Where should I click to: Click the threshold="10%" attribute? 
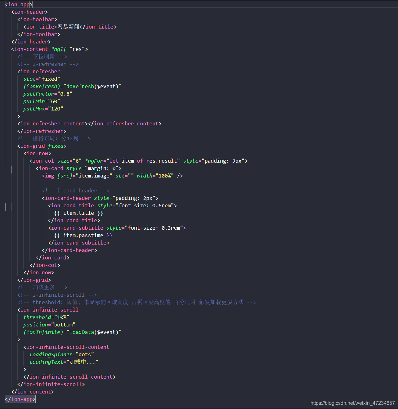coord(46,317)
